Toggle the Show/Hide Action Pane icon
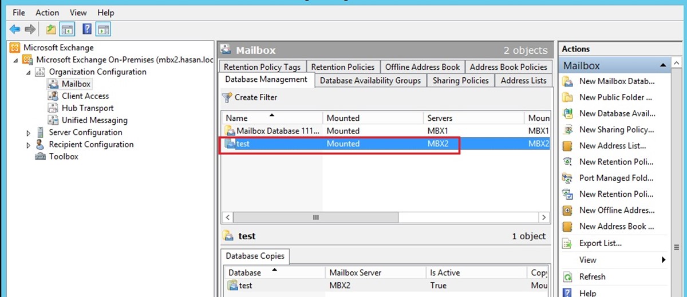Viewport: 687px width, 297px height. 103,29
